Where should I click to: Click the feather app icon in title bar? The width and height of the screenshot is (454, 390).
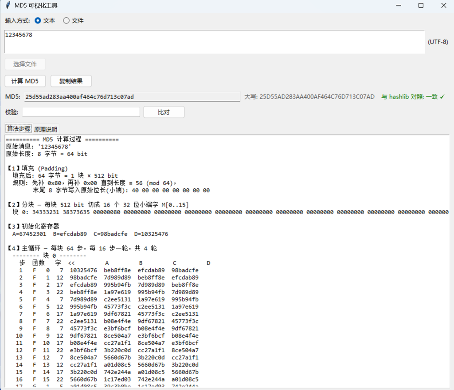pos(8,5)
